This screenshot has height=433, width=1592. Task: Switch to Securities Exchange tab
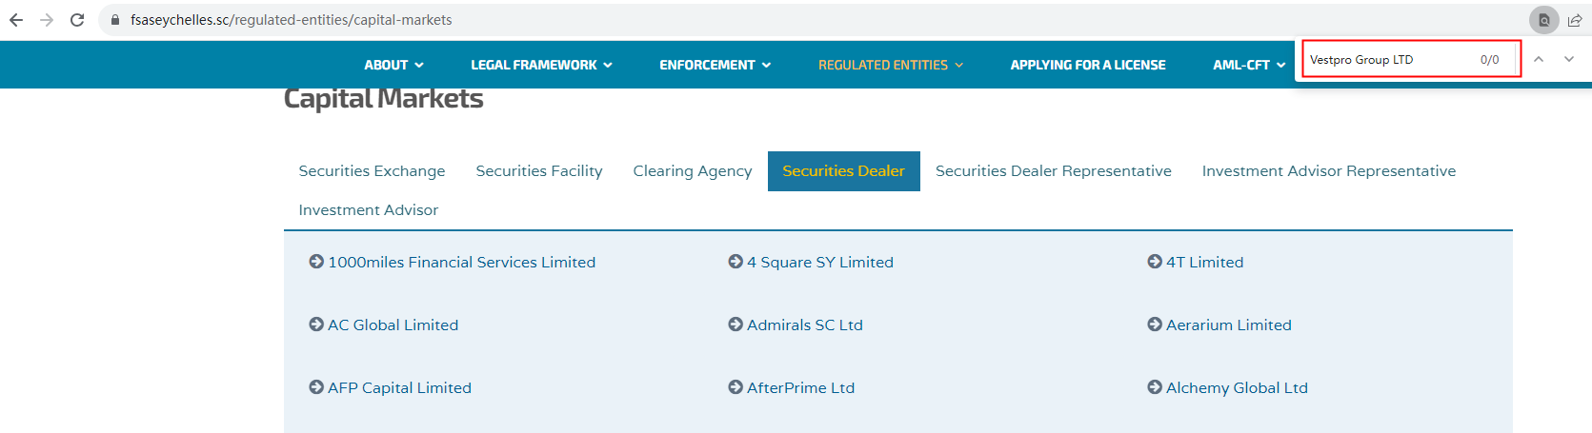click(x=372, y=171)
